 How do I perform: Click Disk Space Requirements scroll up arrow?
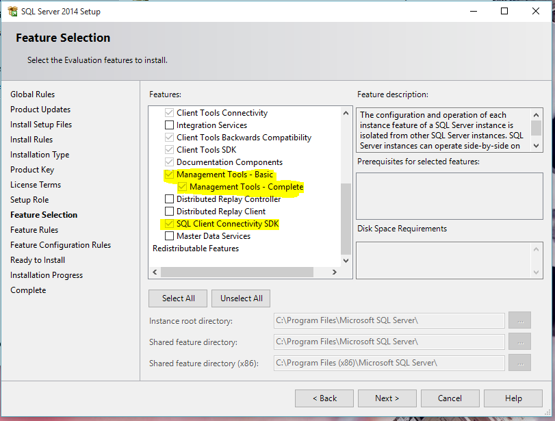(x=537, y=249)
